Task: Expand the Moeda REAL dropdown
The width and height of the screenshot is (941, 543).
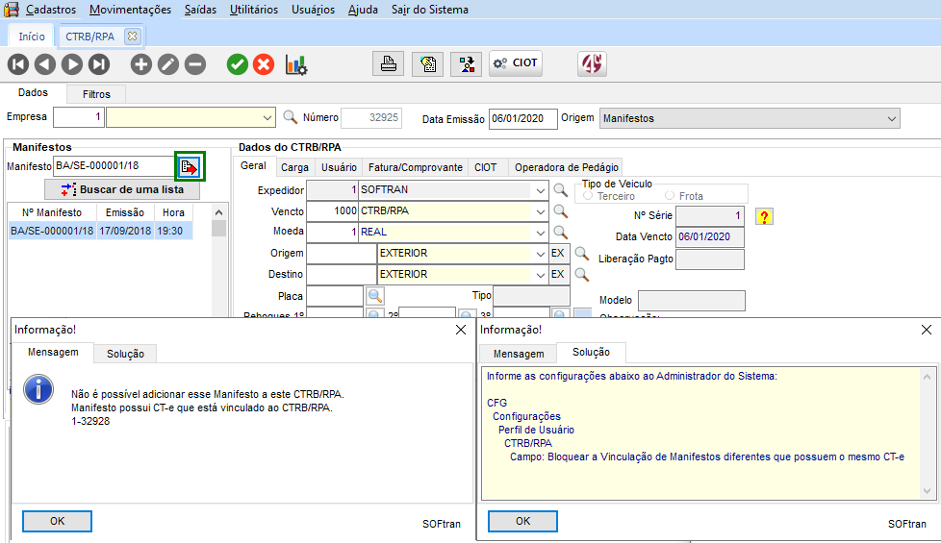Action: click(x=538, y=233)
